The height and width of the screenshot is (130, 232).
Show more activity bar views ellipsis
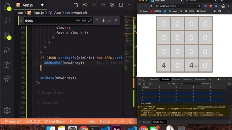click(x=7, y=93)
